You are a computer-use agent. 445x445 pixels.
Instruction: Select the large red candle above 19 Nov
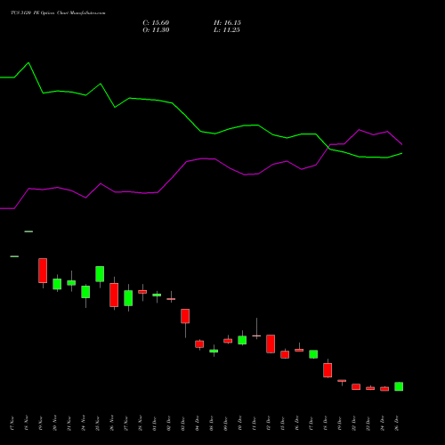[43, 271]
